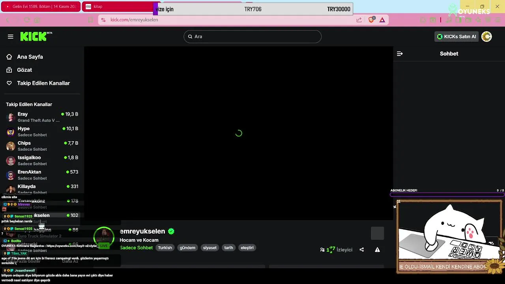
Task: Open the Brave Rewards triangle icon
Action: pos(382,20)
